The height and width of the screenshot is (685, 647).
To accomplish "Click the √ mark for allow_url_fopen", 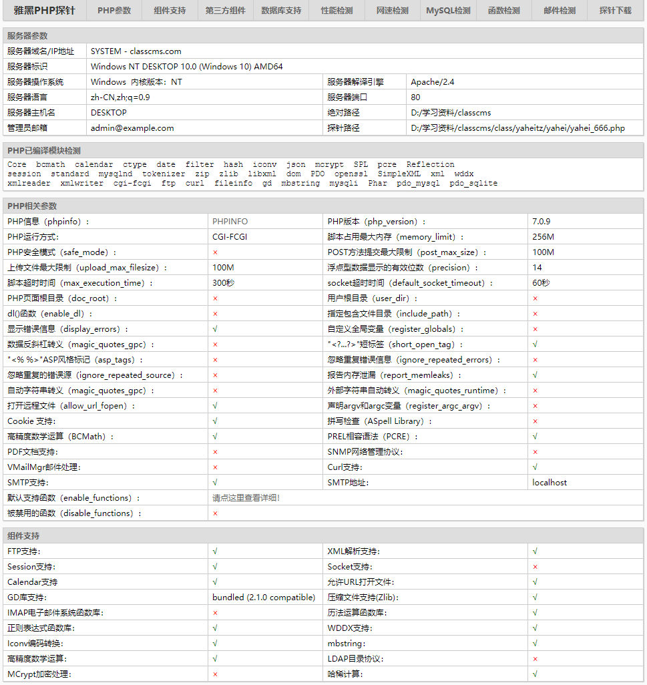I will (215, 406).
